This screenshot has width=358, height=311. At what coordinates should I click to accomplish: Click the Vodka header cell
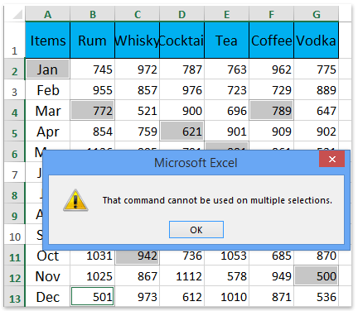[317, 41]
